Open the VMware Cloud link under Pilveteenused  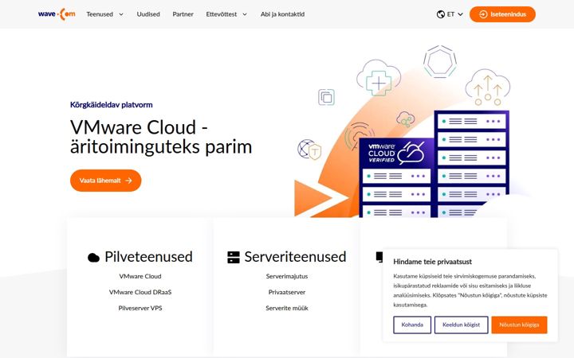point(140,276)
